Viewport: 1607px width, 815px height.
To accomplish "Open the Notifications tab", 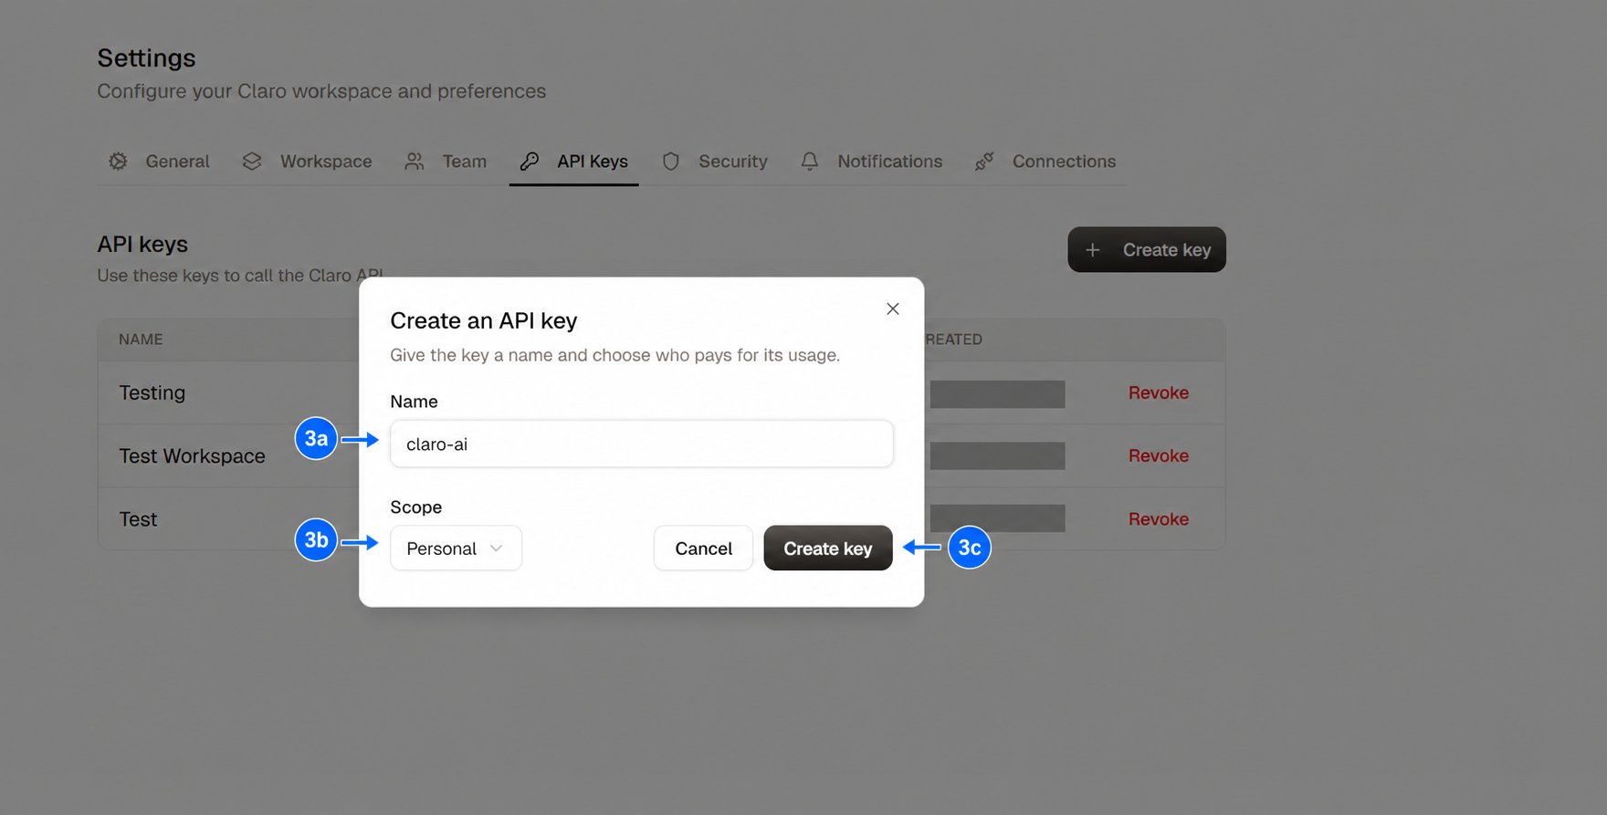I will [x=871, y=162].
